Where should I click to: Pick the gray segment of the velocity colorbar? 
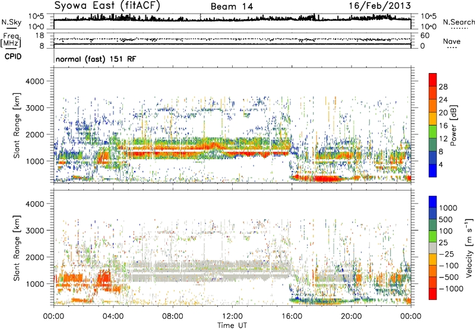[x=433, y=248]
